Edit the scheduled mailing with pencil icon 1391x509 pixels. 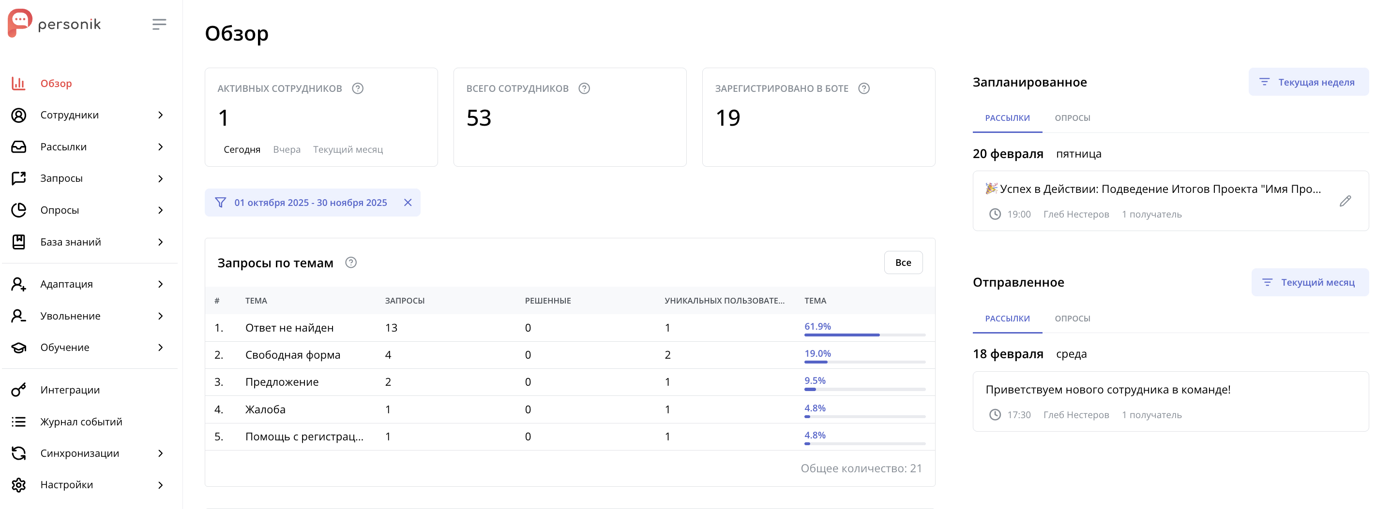point(1346,200)
